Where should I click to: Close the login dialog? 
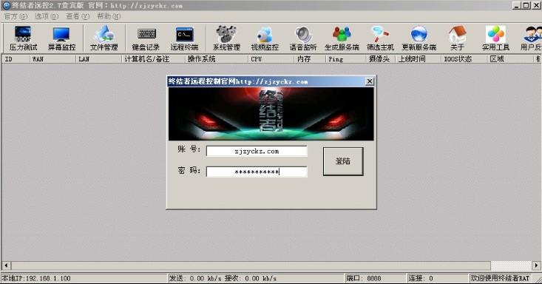(370, 81)
